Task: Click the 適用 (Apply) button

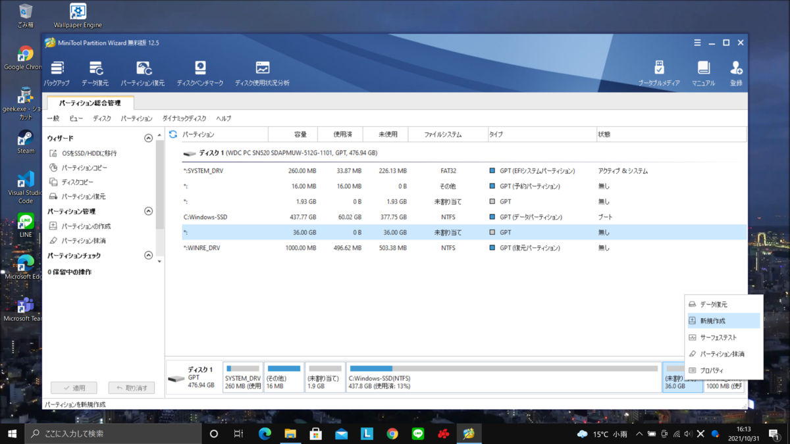Action: coord(74,388)
